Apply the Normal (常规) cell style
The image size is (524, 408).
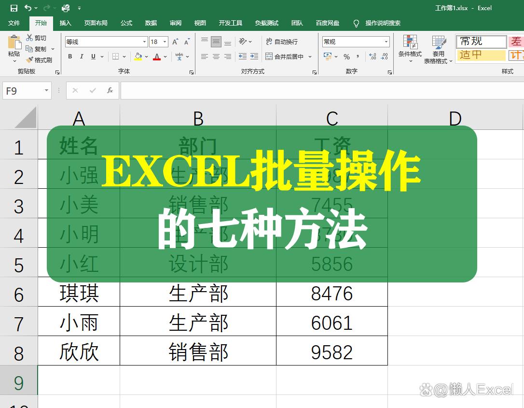pyautogui.click(x=481, y=42)
